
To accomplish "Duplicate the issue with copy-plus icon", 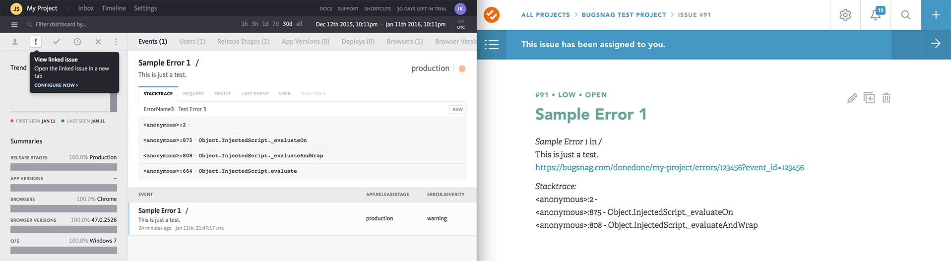I will pyautogui.click(x=869, y=98).
